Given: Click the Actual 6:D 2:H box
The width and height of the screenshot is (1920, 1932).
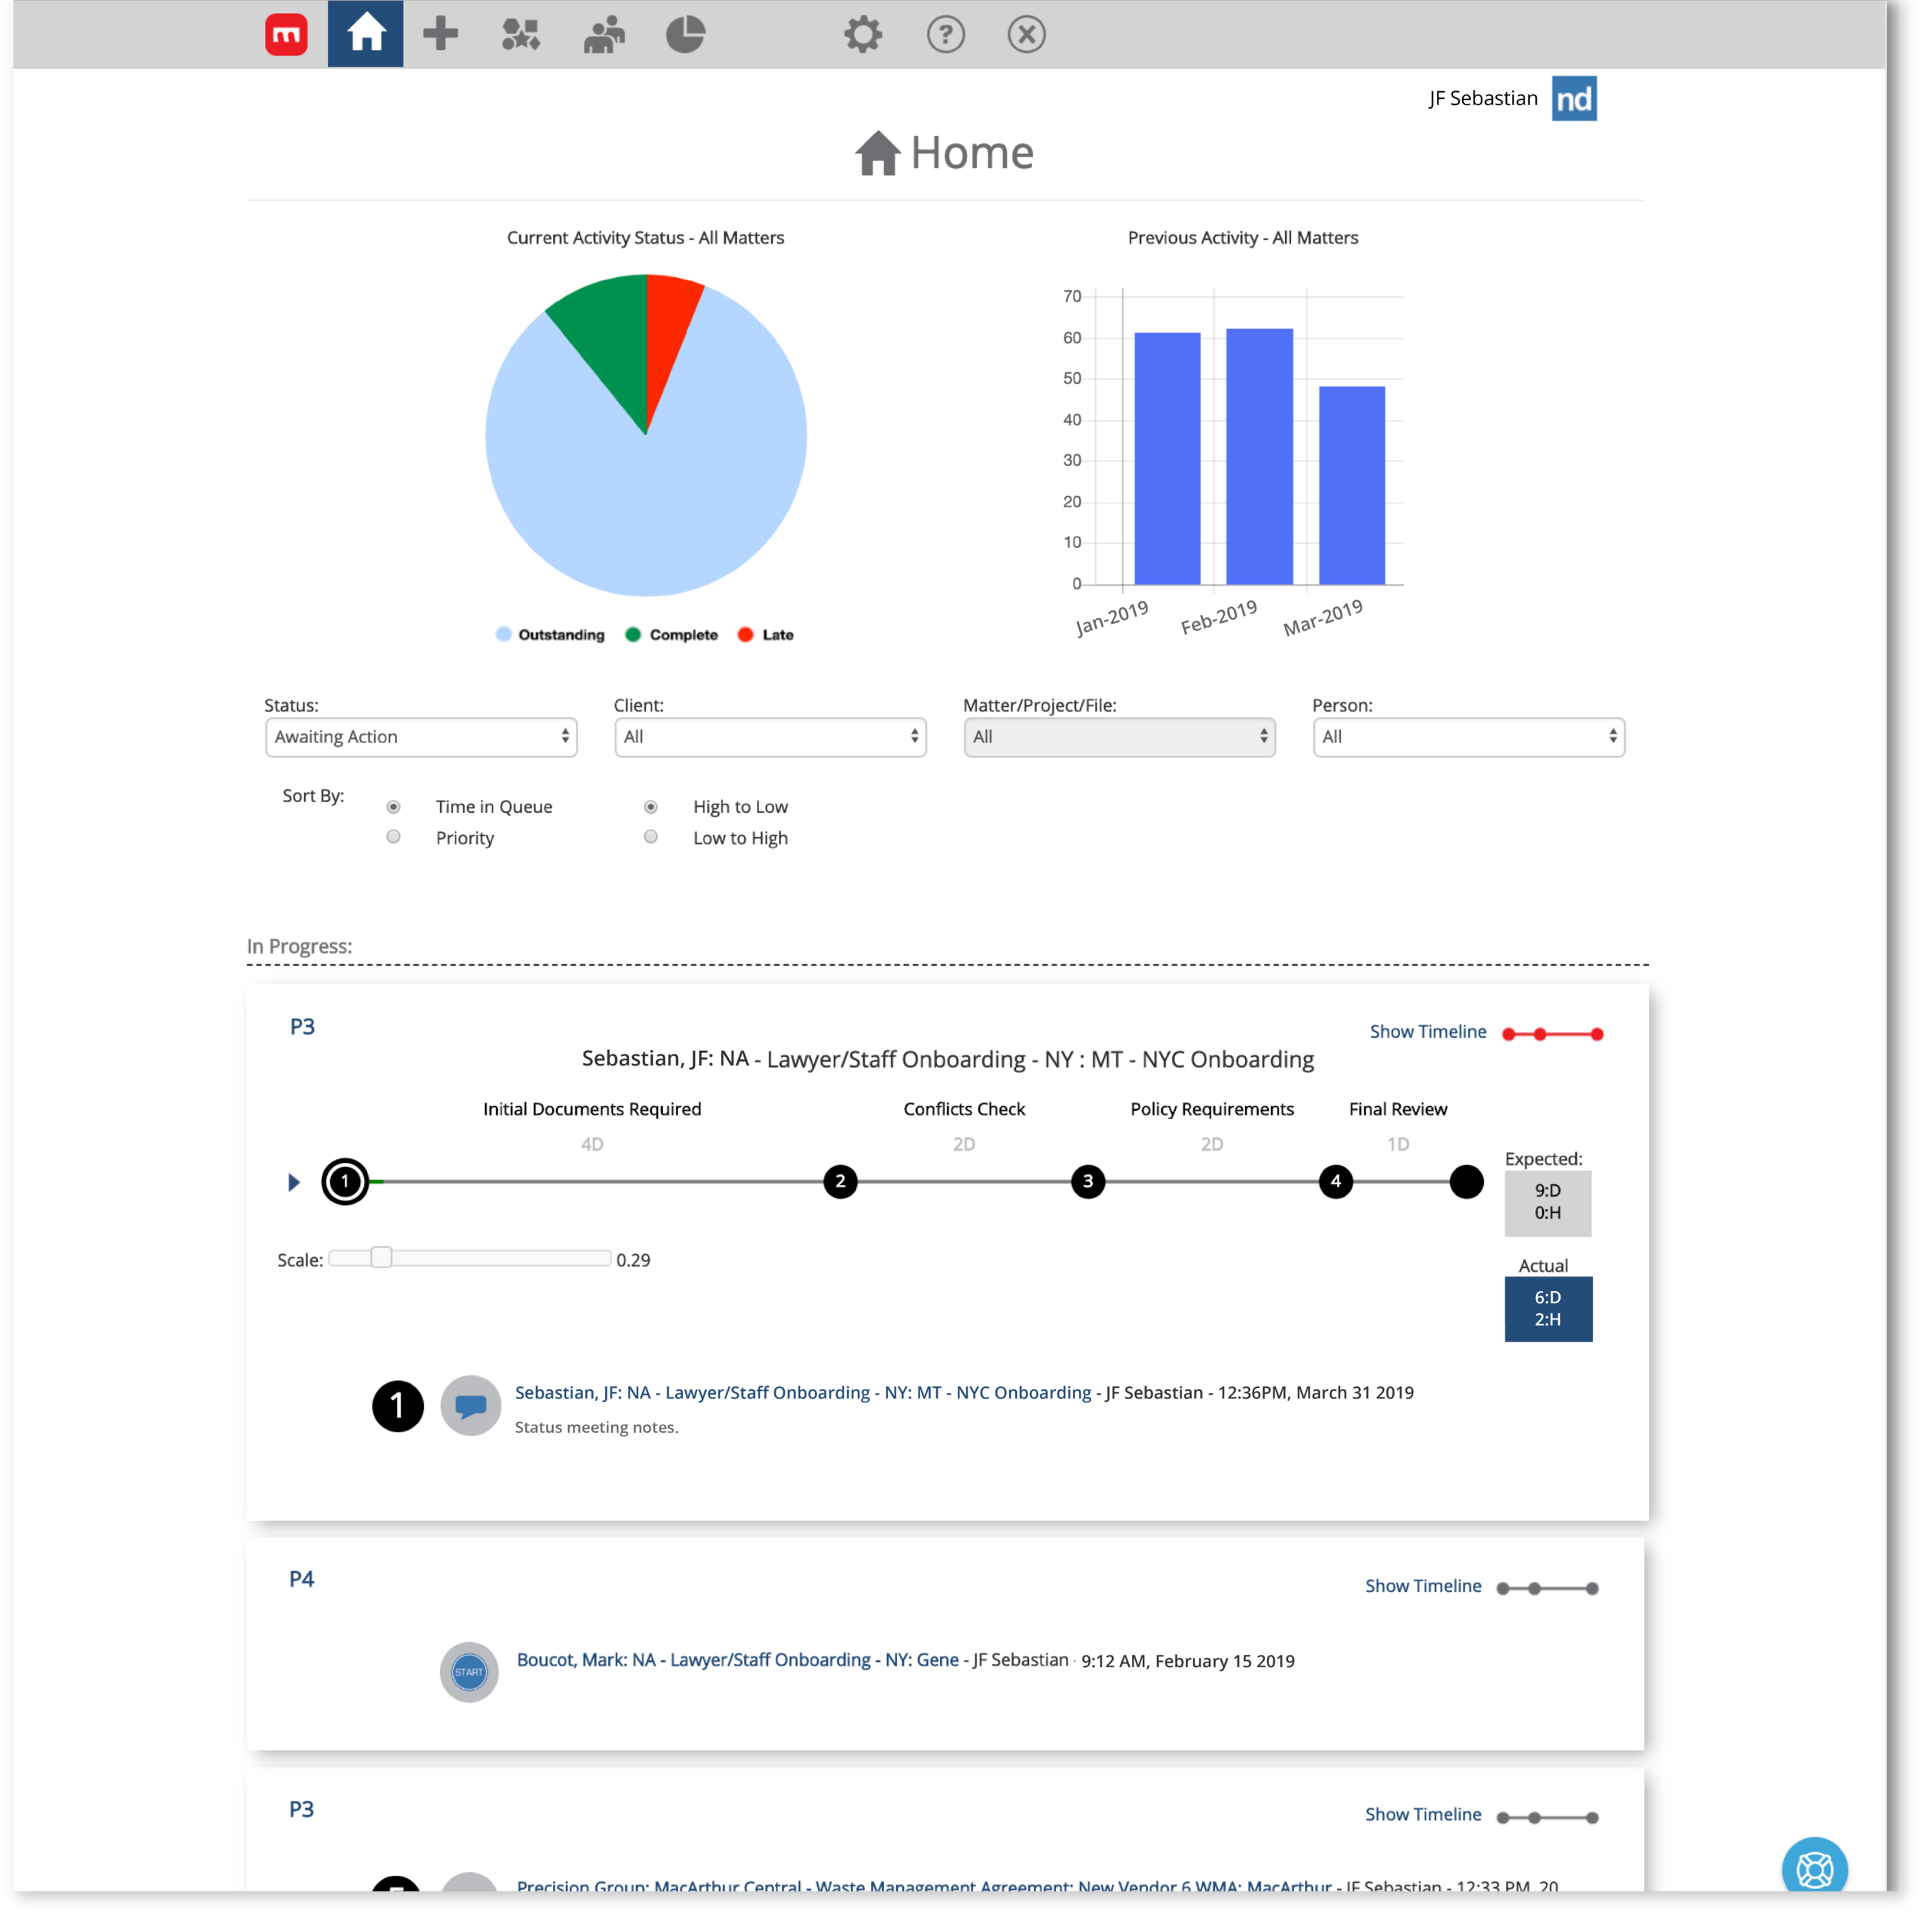Looking at the screenshot, I should click(x=1548, y=1308).
